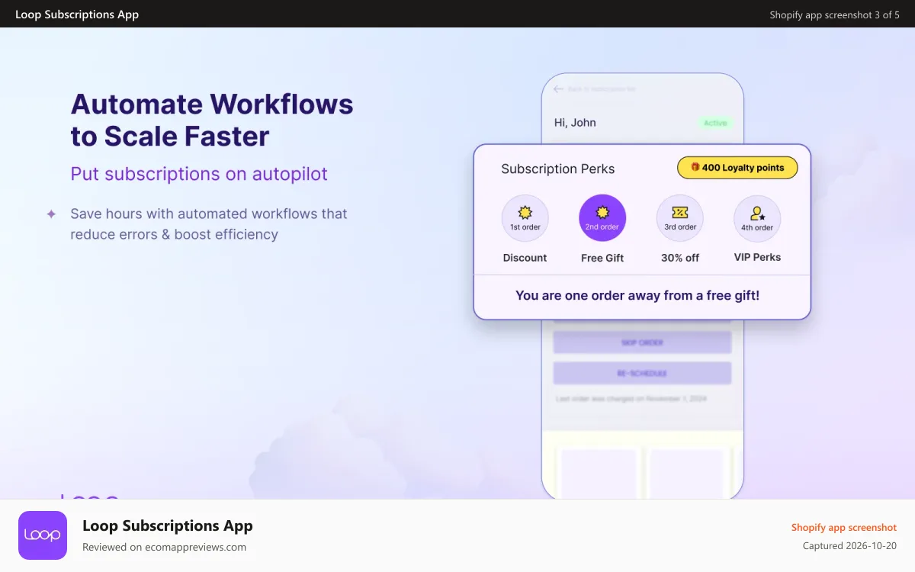Click 'Automate Workflows to Scale Faster' headline
This screenshot has width=915, height=572.
tap(212, 120)
